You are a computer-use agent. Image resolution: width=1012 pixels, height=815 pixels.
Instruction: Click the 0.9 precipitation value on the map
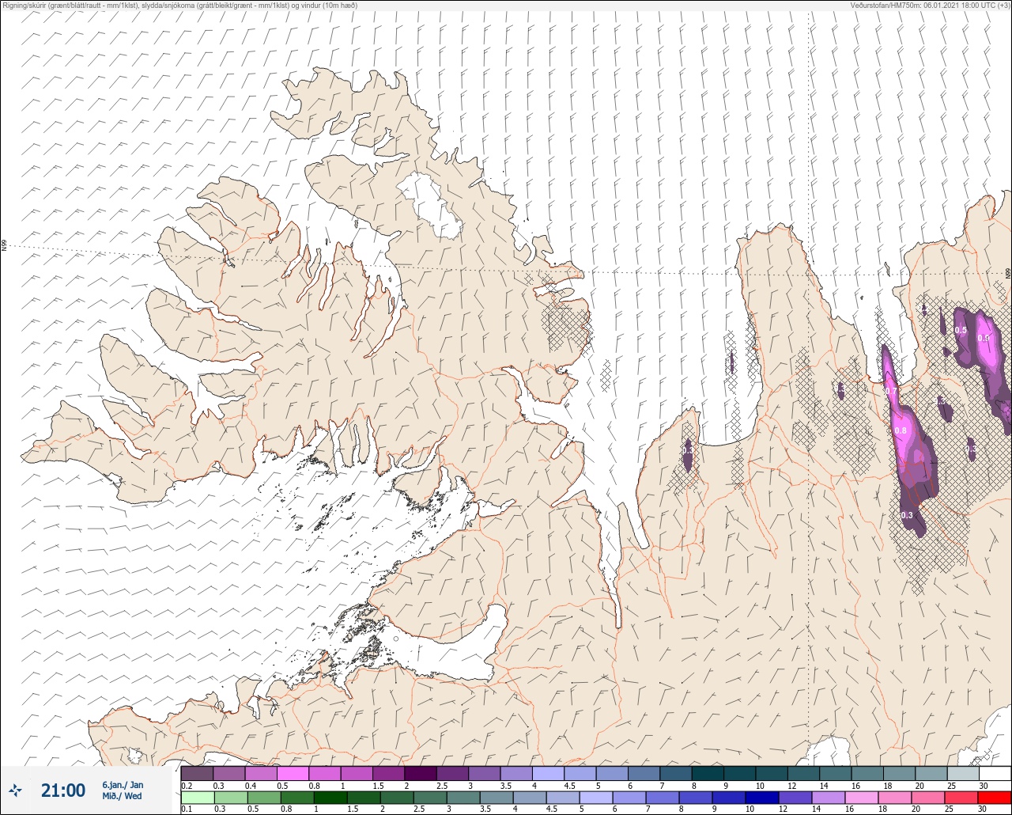coord(984,338)
